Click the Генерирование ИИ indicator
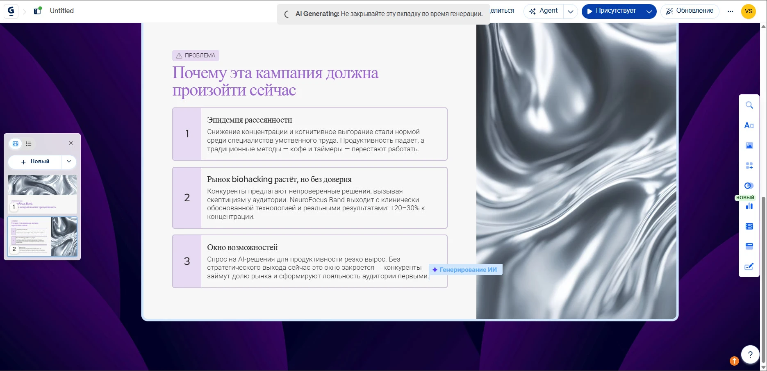This screenshot has width=767, height=371. click(x=465, y=270)
